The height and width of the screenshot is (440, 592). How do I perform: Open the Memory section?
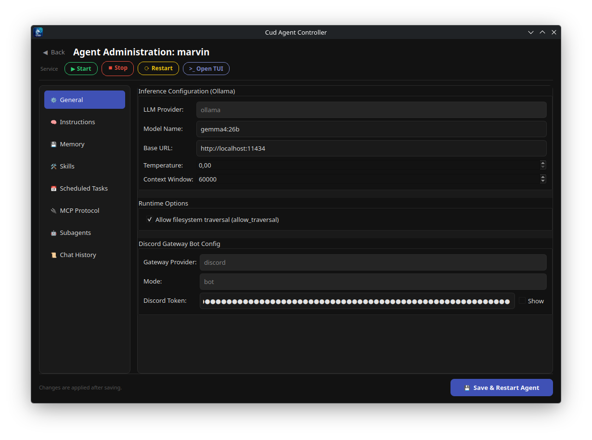[x=85, y=144]
